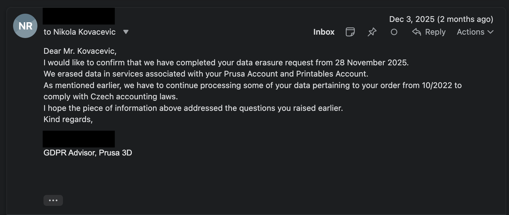Click the 'Kind regards,' closing line
Image resolution: width=509 pixels, height=215 pixels.
pos(68,119)
